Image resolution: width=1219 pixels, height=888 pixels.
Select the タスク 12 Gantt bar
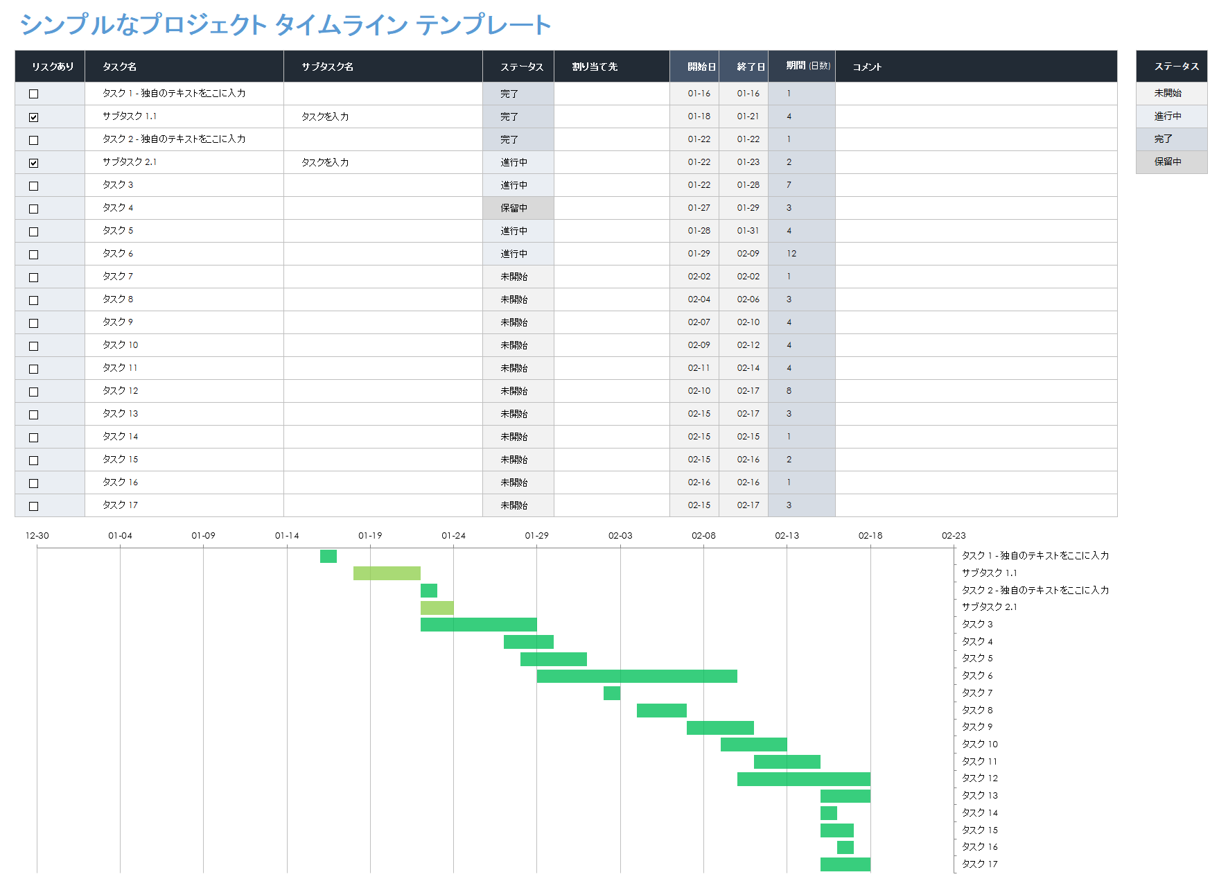click(x=804, y=779)
